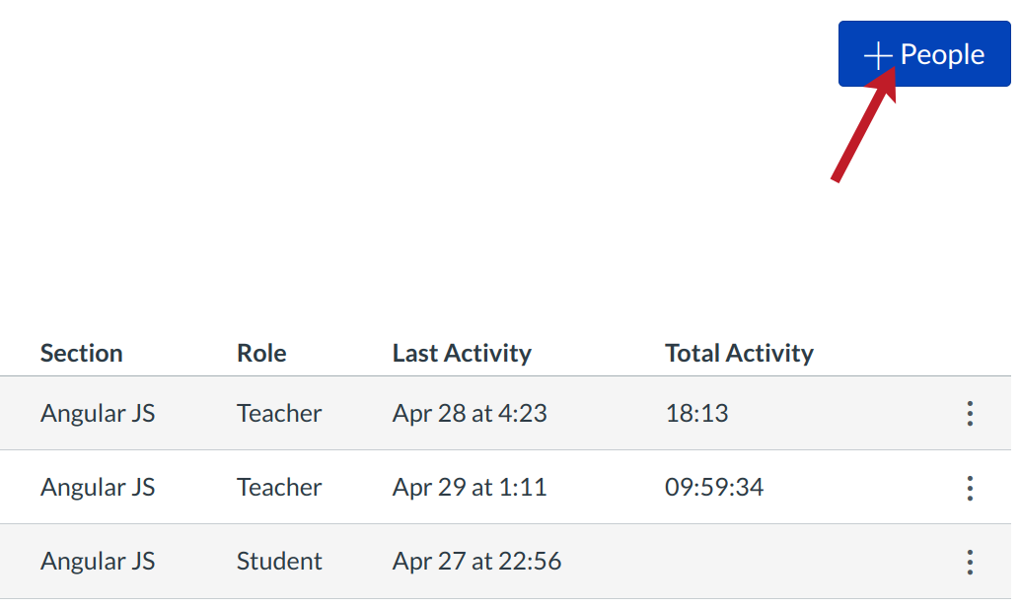Open options menu for the Student row
The height and width of the screenshot is (607, 1020).
(x=970, y=562)
